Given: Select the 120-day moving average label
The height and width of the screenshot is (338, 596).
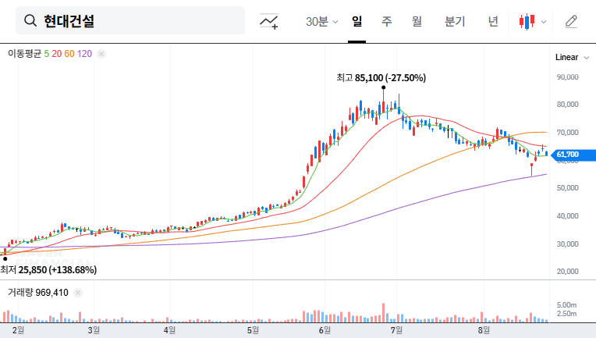Looking at the screenshot, I should coord(84,54).
